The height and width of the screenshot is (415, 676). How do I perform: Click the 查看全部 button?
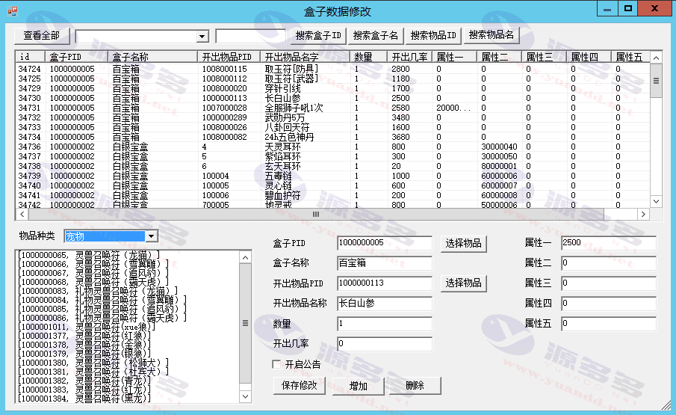click(x=42, y=36)
